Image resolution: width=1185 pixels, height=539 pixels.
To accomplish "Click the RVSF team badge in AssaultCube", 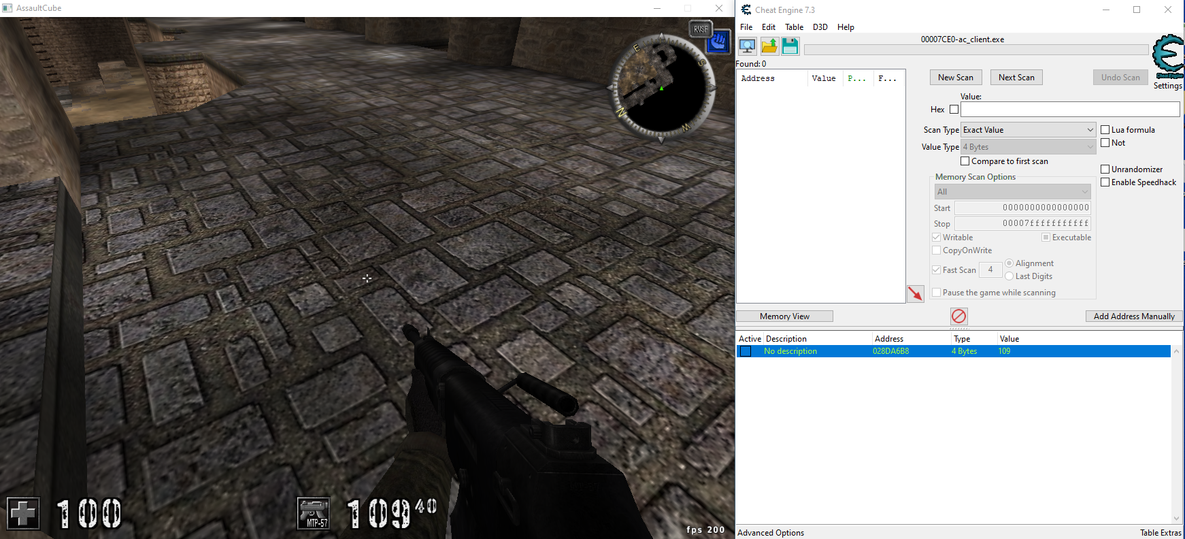I will [701, 29].
